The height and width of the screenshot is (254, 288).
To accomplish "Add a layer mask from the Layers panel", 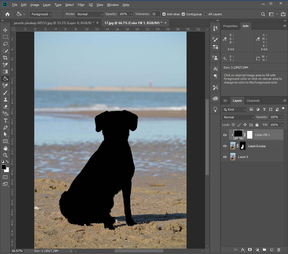I will point(250,250).
